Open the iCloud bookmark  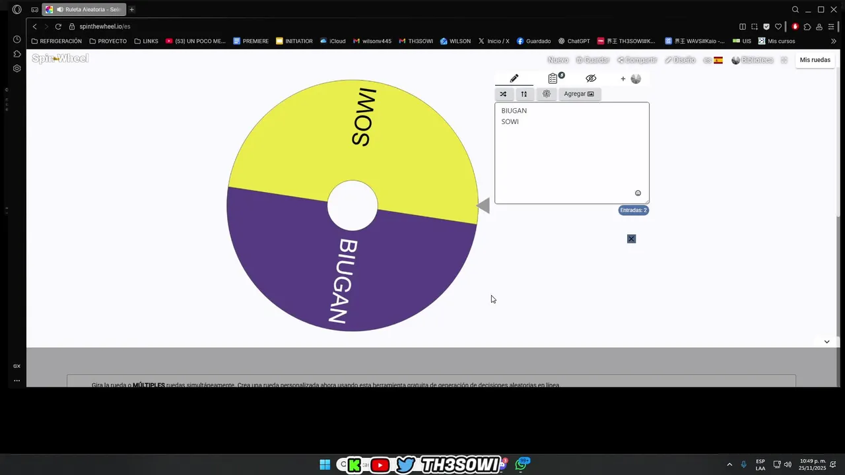coord(333,41)
